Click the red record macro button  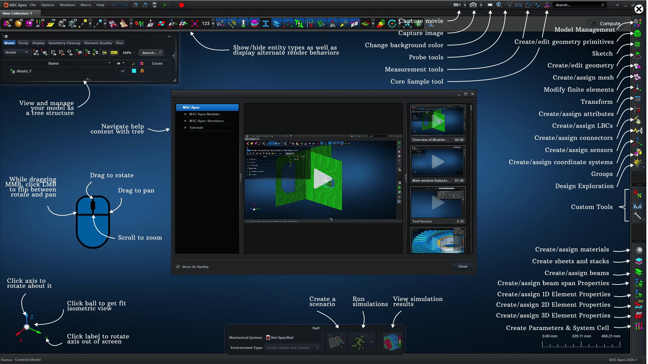tap(182, 5)
